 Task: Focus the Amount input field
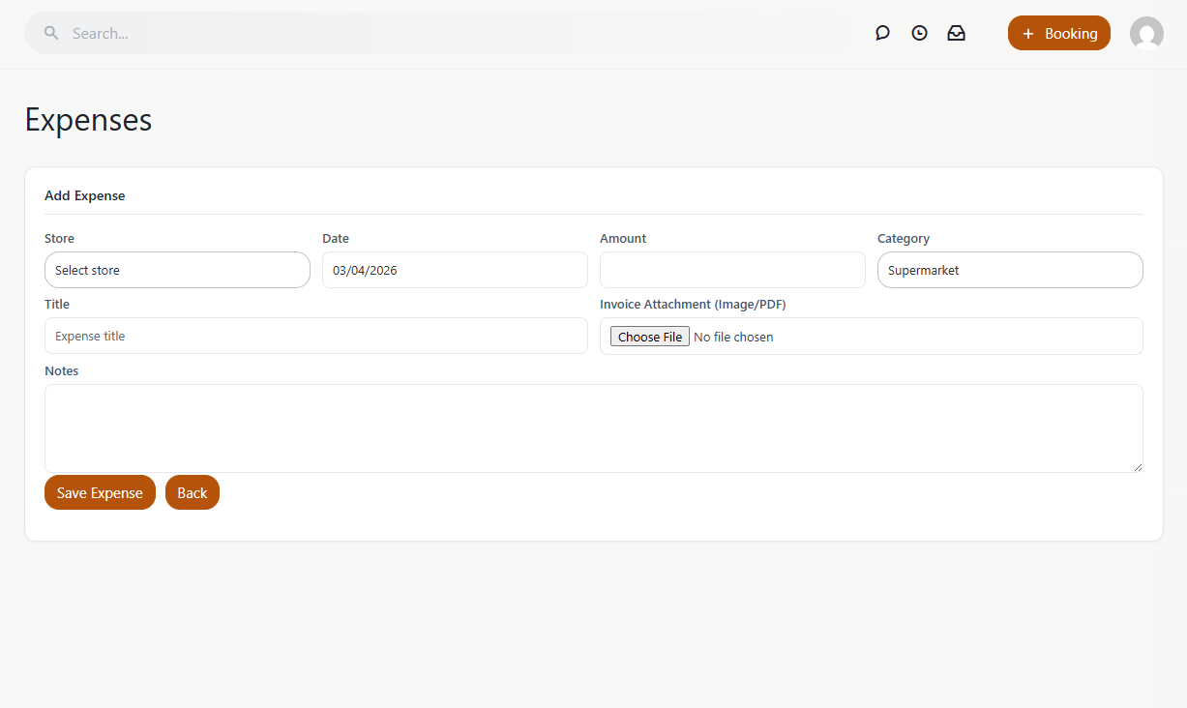pos(732,270)
